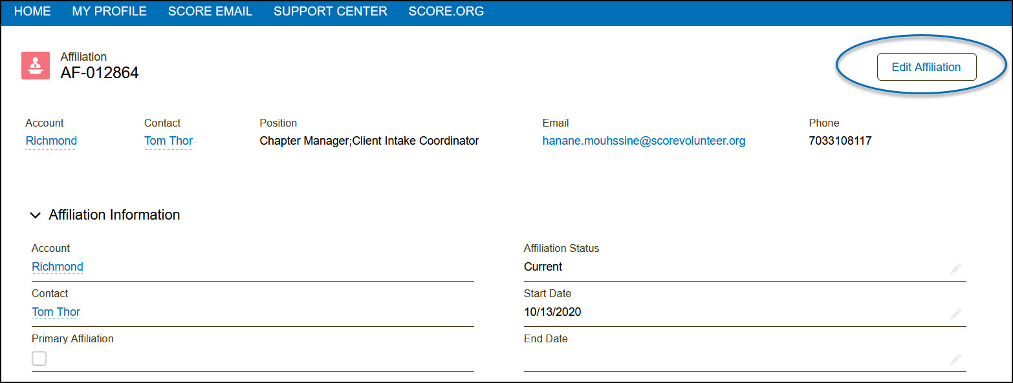The width and height of the screenshot is (1013, 383).
Task: Collapse the Affiliation Information section
Action: 36,216
